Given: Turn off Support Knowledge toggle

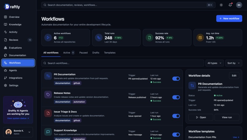Looking at the screenshot, I should pos(176,135).
